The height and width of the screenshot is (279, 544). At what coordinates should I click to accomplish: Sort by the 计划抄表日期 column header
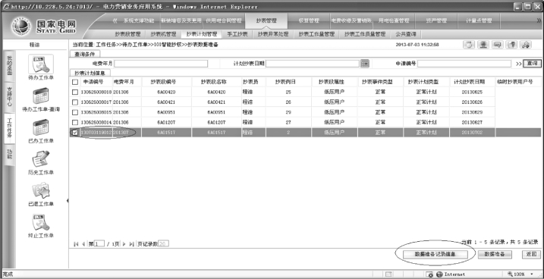point(472,82)
